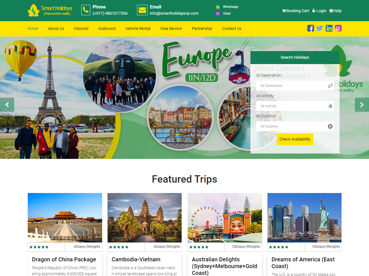Screen dimensions: 369x276
Task: Open Contact Us menu item
Action: [x=232, y=29]
